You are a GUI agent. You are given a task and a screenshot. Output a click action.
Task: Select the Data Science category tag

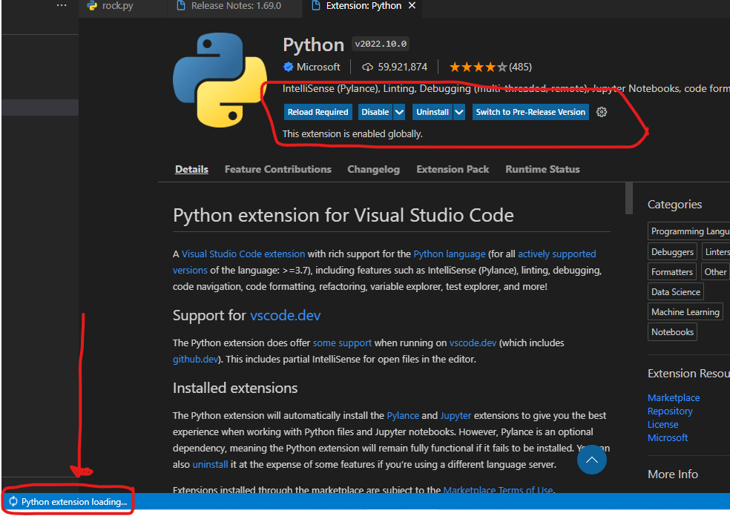[x=675, y=292]
